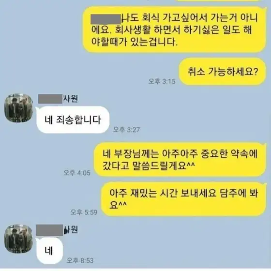
Task: Click the 오후 5:59 timestamp
Action: 84,212
